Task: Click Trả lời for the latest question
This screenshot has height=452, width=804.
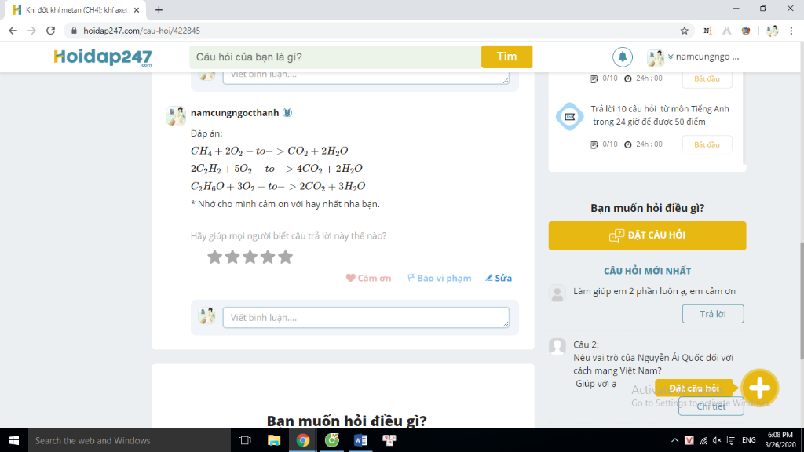Action: coord(713,314)
